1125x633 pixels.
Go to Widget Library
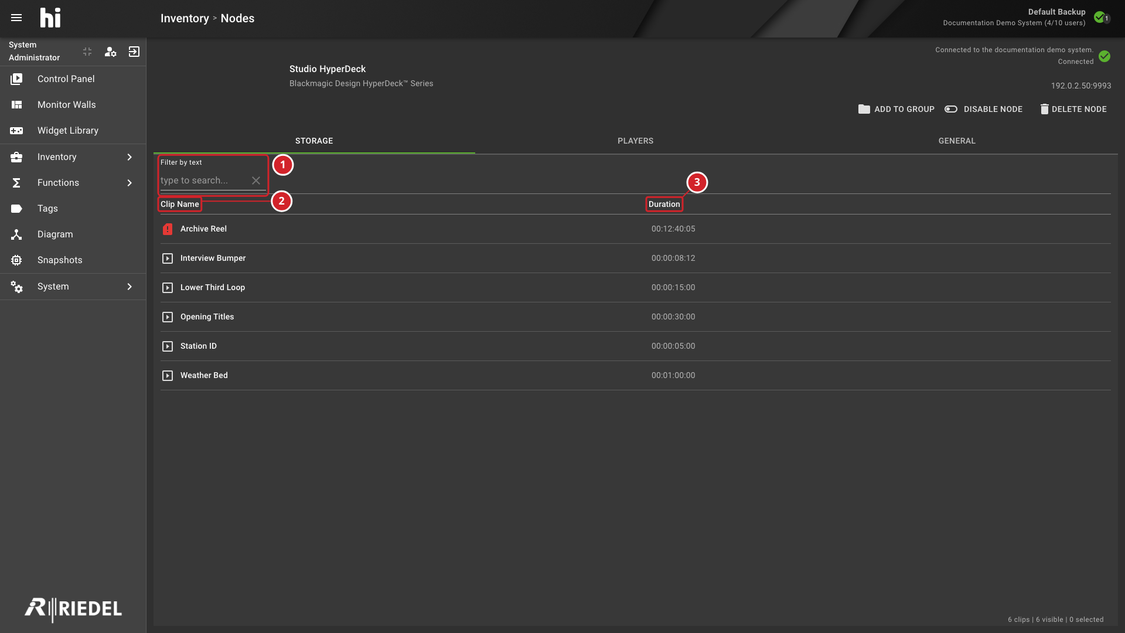(x=73, y=130)
